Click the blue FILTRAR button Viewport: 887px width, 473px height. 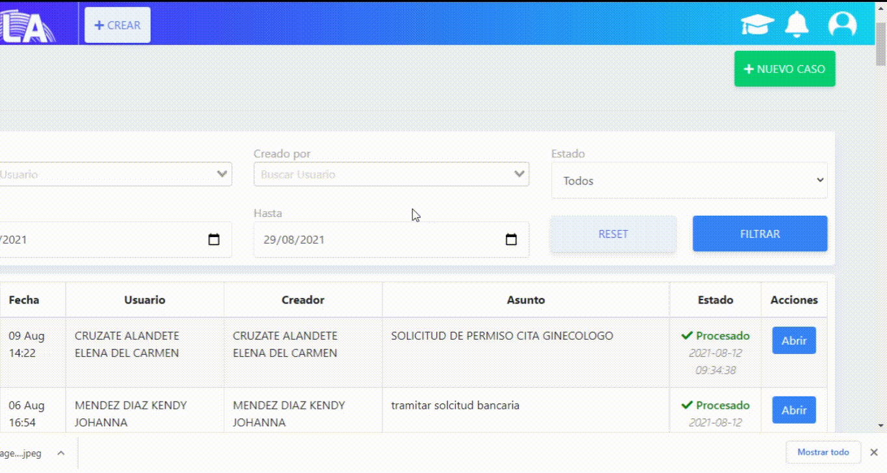(760, 234)
